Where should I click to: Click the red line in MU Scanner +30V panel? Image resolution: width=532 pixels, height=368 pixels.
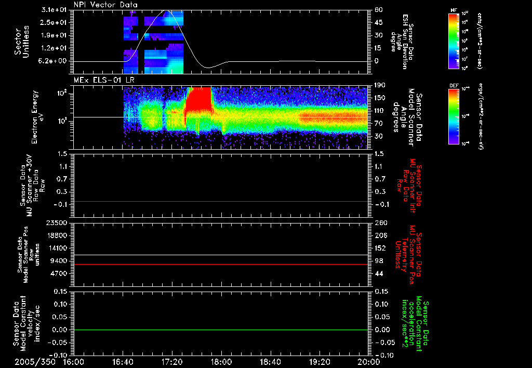coord(221,201)
